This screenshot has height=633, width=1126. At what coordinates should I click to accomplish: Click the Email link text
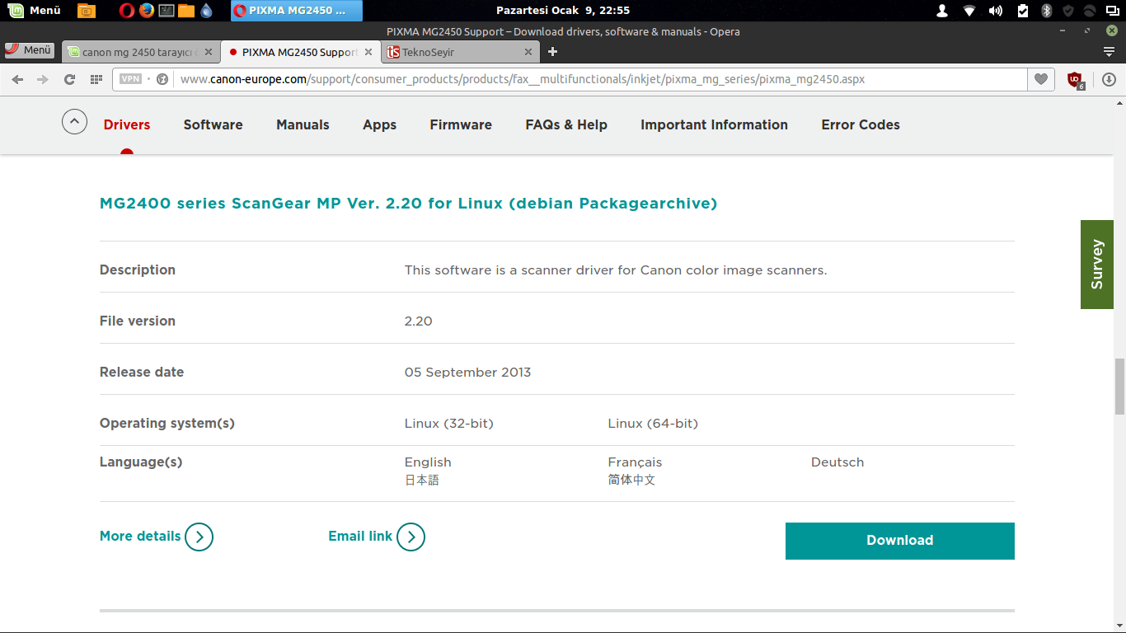(x=360, y=536)
